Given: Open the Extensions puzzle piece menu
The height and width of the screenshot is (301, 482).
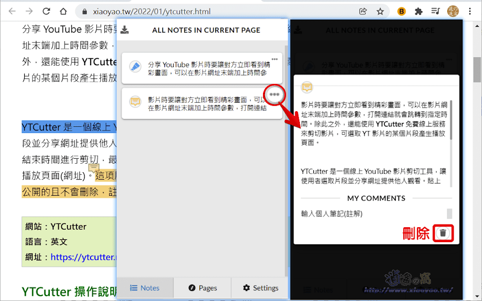Looking at the screenshot, I should [418, 11].
